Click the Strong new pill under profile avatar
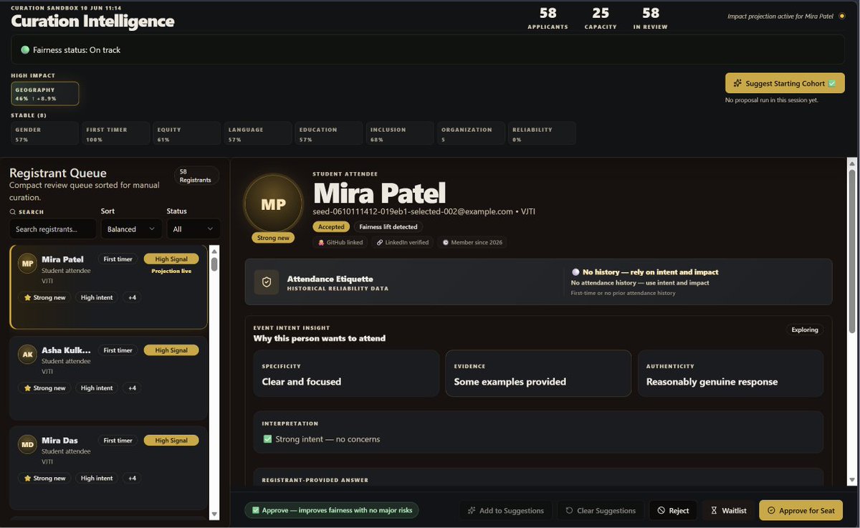The image size is (860, 528). pos(273,238)
